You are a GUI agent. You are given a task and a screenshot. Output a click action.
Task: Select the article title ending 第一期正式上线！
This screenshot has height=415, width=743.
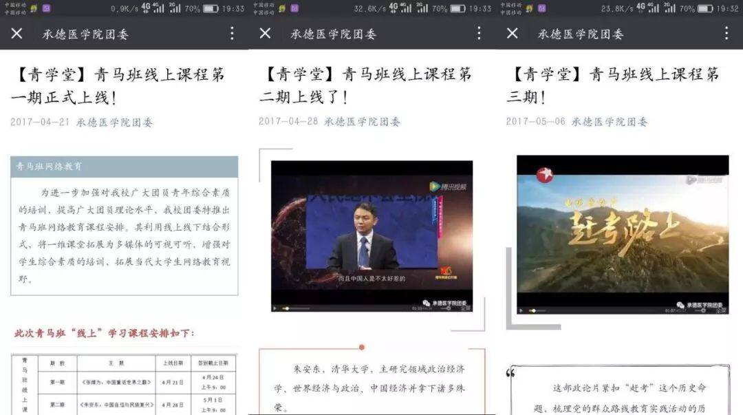coord(118,86)
